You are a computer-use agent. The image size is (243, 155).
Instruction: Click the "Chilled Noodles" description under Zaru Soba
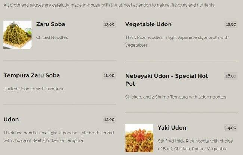click(52, 38)
